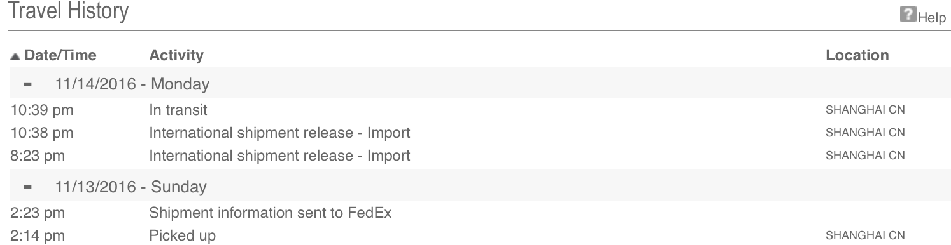The height and width of the screenshot is (245, 951).
Task: Click the Help link text
Action: click(x=931, y=18)
